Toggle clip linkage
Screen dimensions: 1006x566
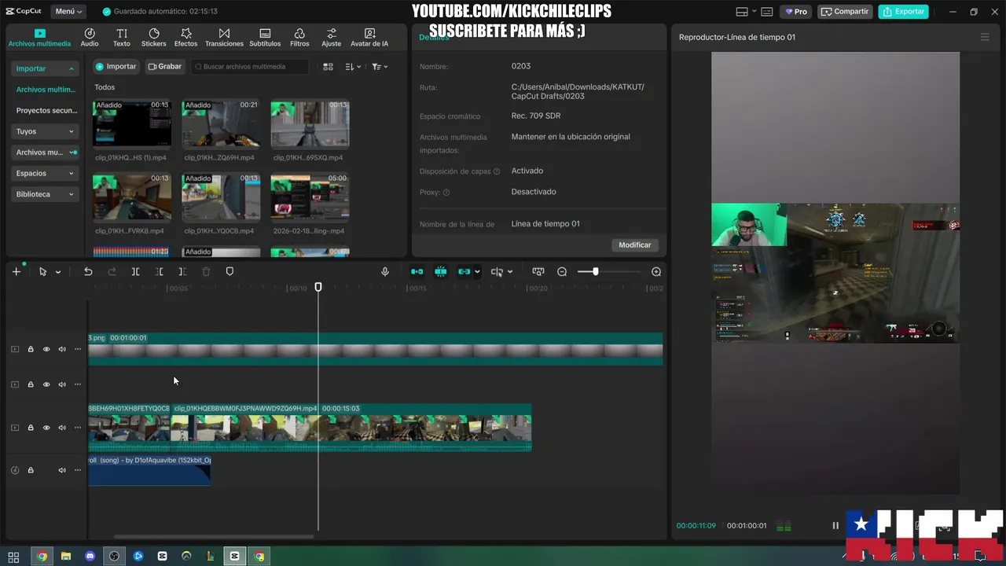pos(464,272)
